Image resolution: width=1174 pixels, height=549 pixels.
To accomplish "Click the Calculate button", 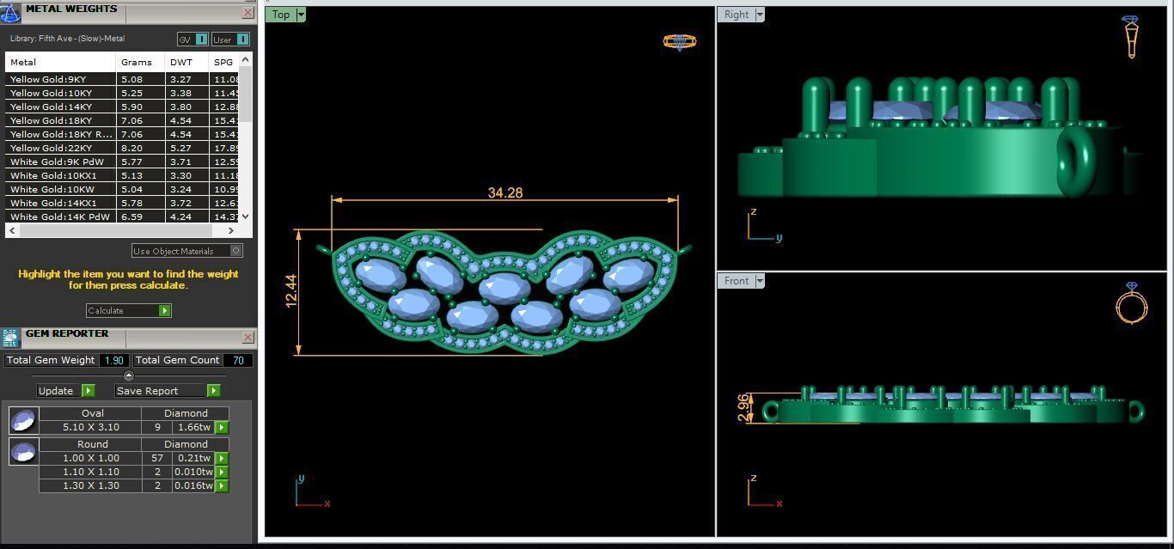I will point(129,310).
